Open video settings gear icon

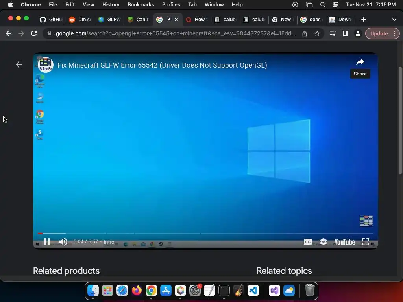[324, 242]
